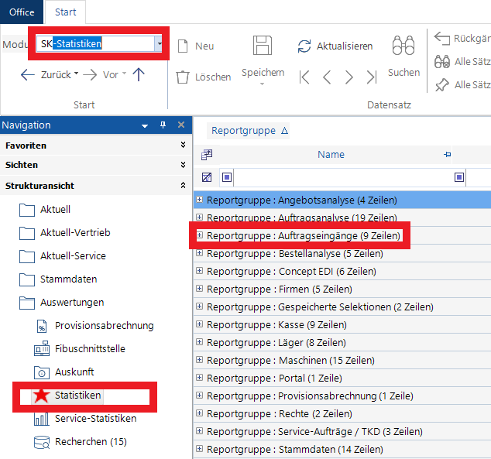
Task: Open the Start ribbon tab
Action: pos(66,12)
